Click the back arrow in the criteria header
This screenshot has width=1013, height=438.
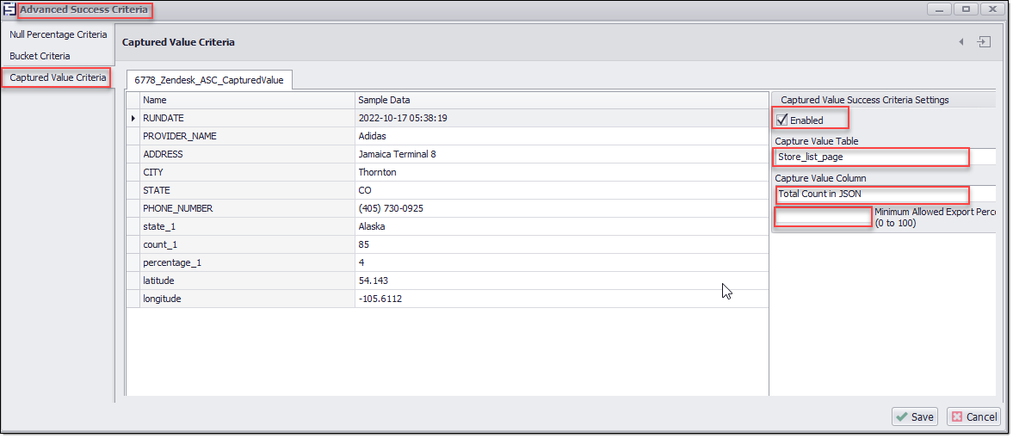pos(960,42)
